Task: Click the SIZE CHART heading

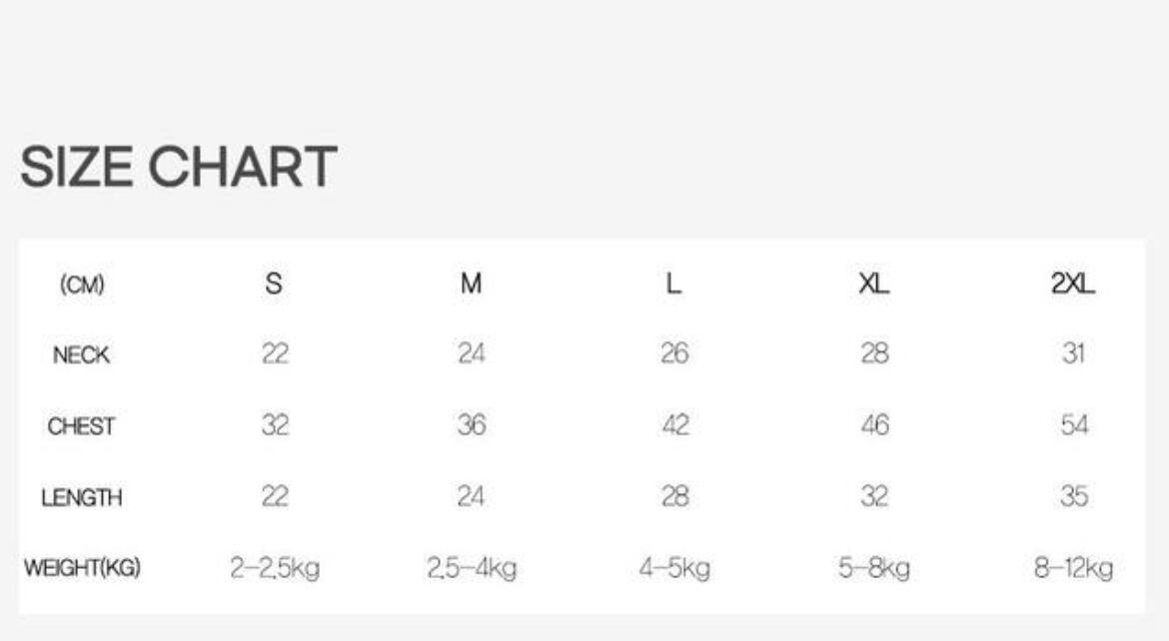Action: [179, 167]
